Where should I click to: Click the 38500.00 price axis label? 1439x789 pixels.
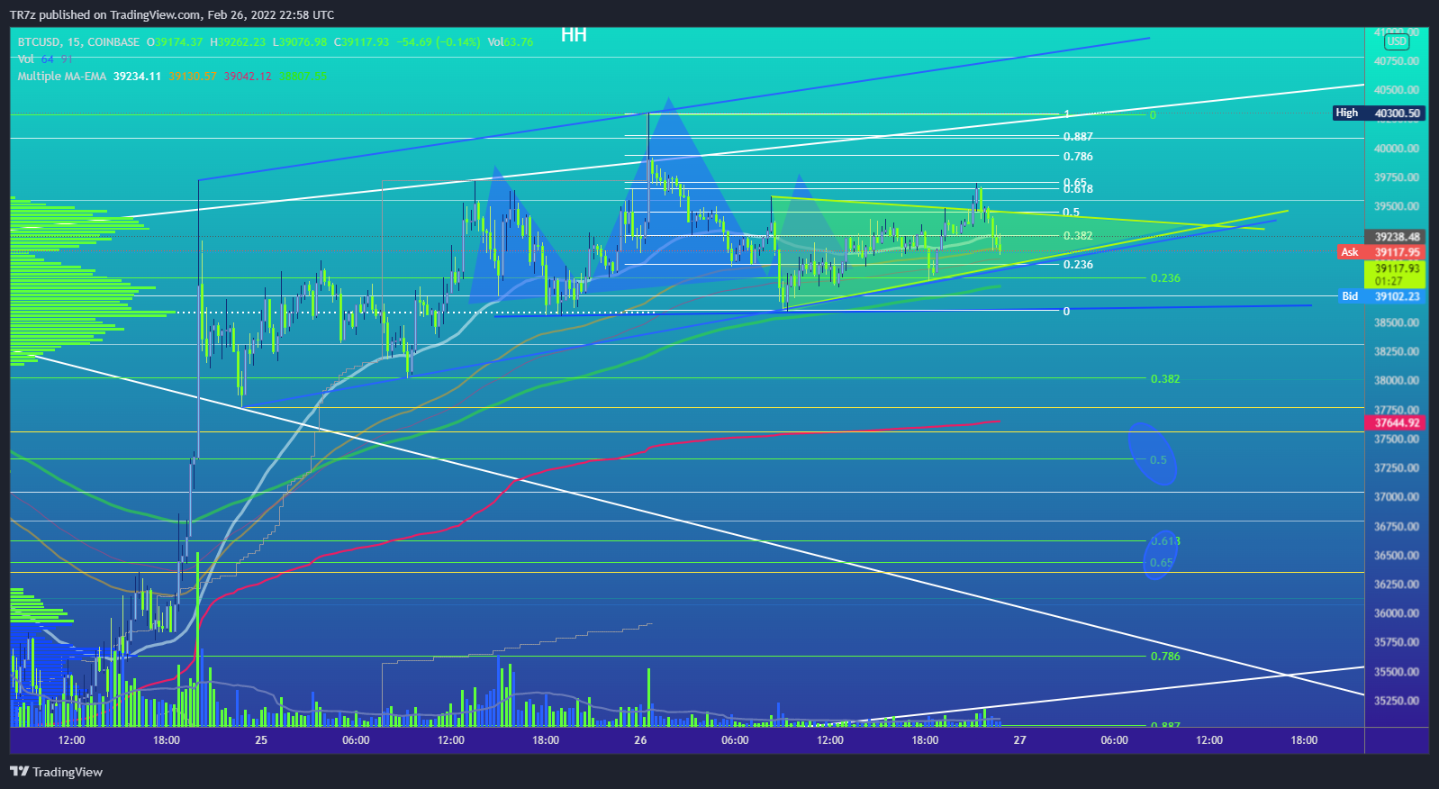[1397, 323]
